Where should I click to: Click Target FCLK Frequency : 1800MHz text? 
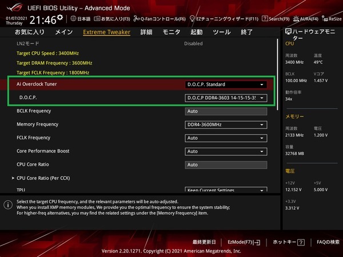coord(53,73)
